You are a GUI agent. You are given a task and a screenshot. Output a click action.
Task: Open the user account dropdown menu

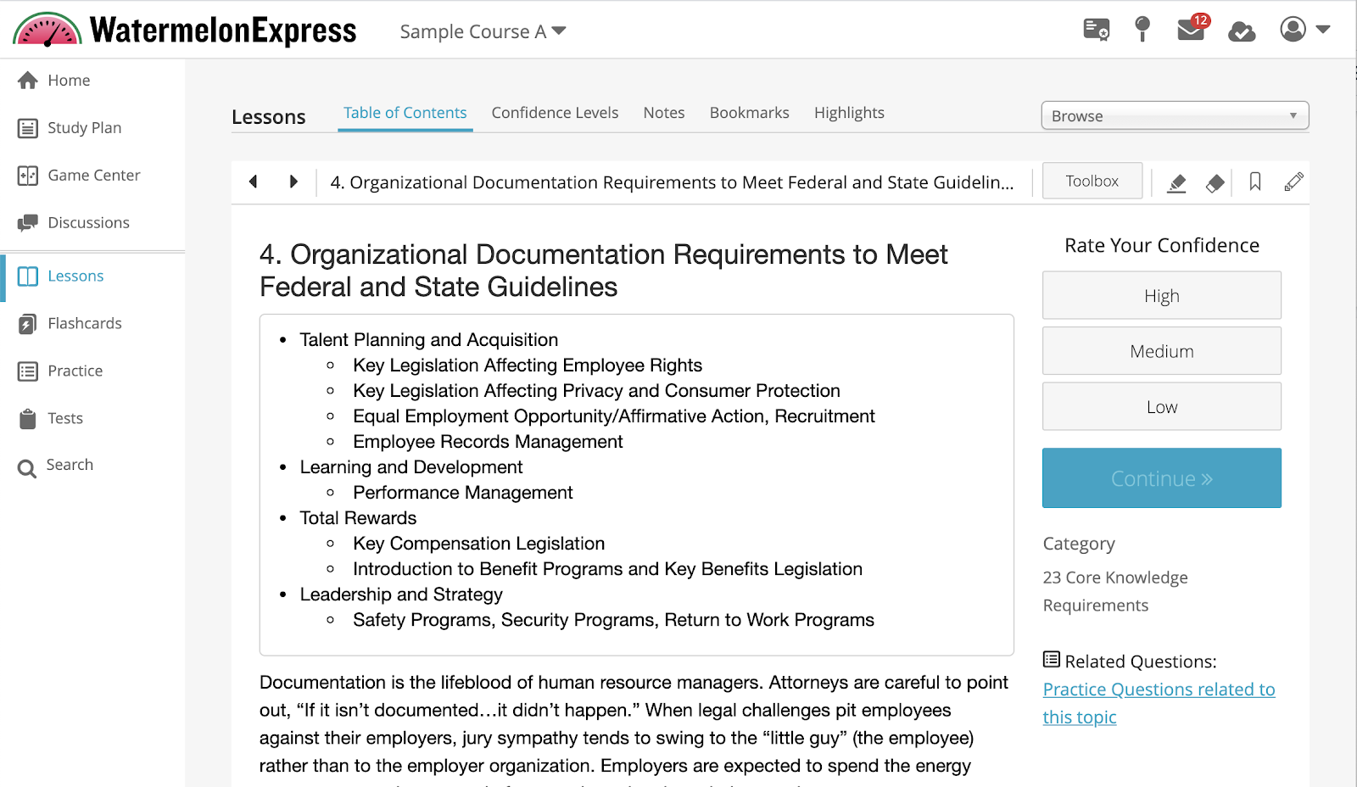point(1304,30)
